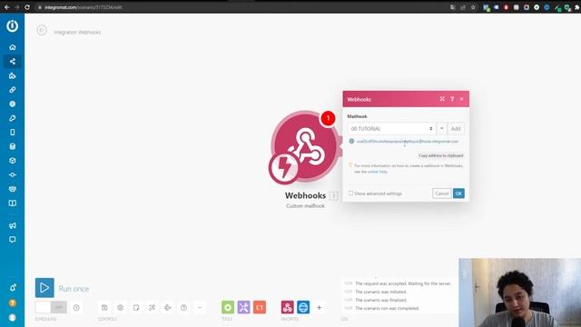Open schedule settings clock icon
Viewport: 581px width, 327px height.
pos(76,307)
